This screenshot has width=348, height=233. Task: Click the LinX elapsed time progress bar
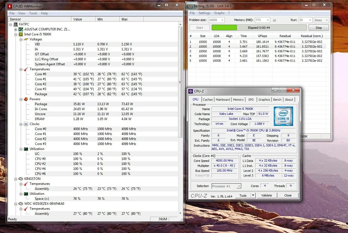click(259, 28)
